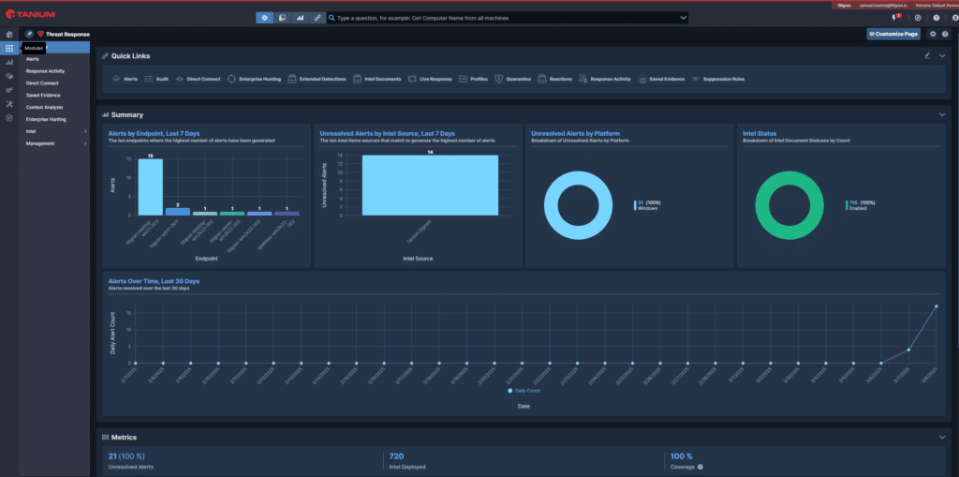The width and height of the screenshot is (959, 477).
Task: Toggle the Windows legend entry in platform chart
Action: (646, 205)
